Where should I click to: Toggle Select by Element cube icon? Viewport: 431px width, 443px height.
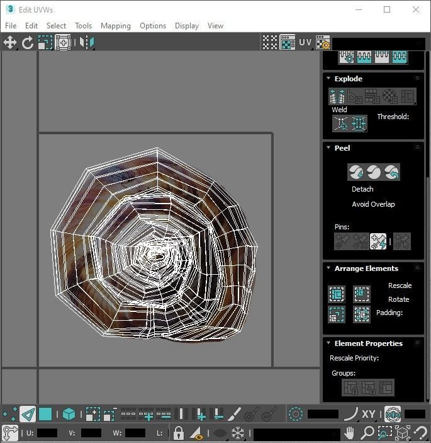pyautogui.click(x=69, y=415)
